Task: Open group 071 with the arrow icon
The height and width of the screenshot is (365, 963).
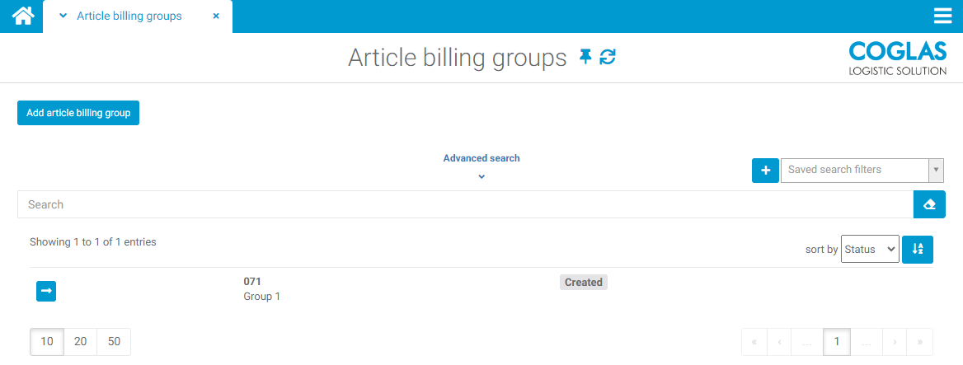Action: point(46,290)
